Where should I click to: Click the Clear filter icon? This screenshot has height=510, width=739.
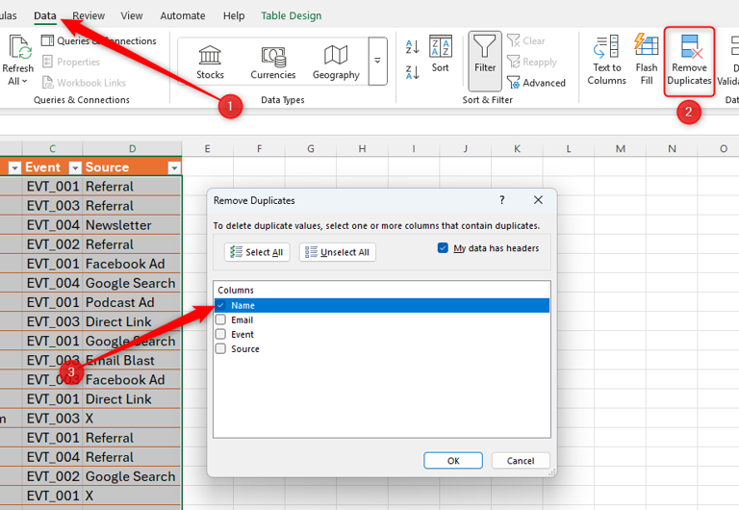(x=513, y=40)
